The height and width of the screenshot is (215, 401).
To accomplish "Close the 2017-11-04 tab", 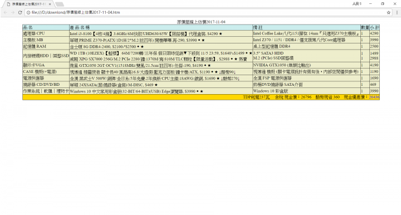I will (x=50, y=4).
